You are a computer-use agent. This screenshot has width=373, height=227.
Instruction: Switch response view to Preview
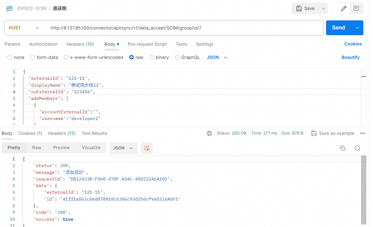[x=62, y=148]
